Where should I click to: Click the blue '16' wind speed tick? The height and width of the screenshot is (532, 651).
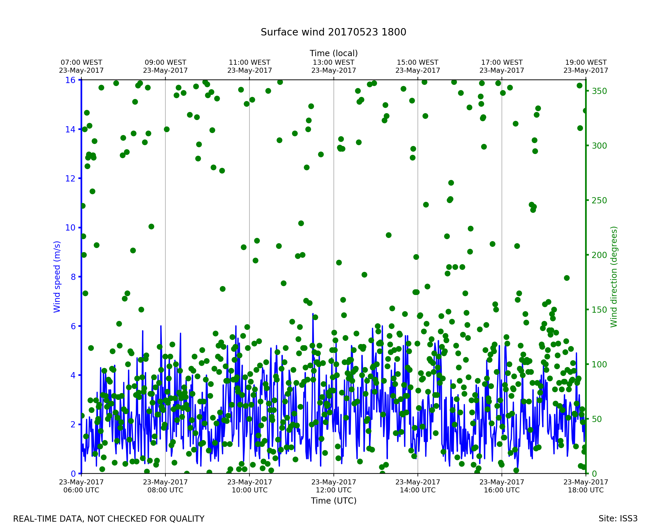click(x=70, y=80)
